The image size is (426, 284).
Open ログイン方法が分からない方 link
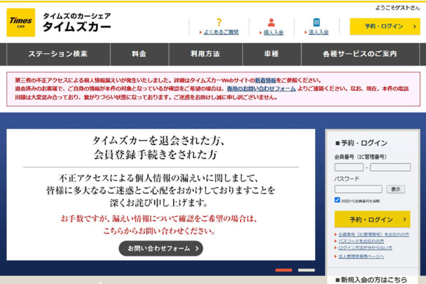[365, 248]
